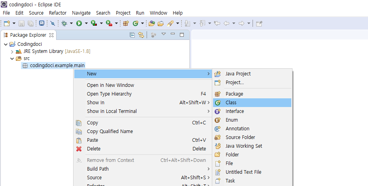Close the Package Explorer tab
The height and width of the screenshot is (186, 368).
tap(51, 35)
